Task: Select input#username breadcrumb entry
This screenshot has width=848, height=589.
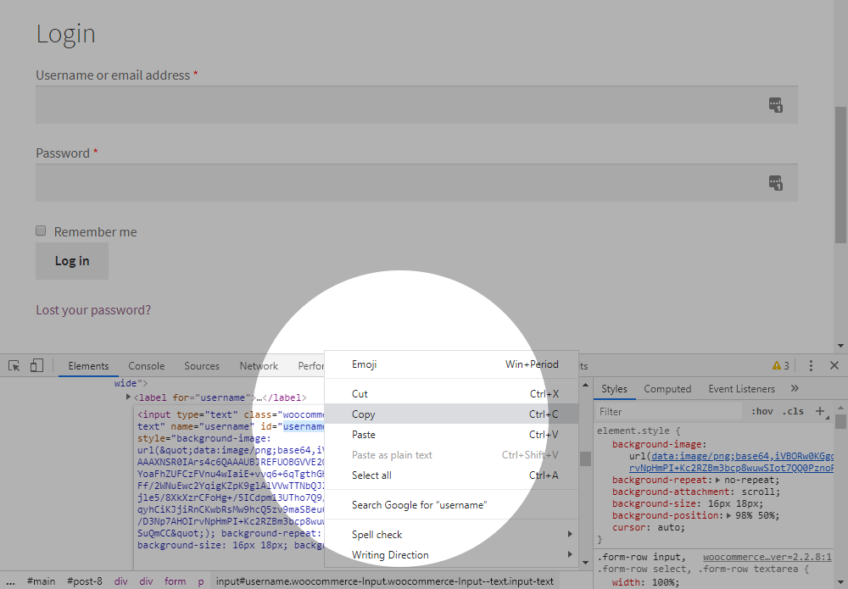Action: [x=384, y=581]
